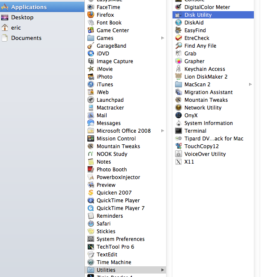Select the X11 icon
Viewport: 262px width, 277px height.
[x=179, y=161]
